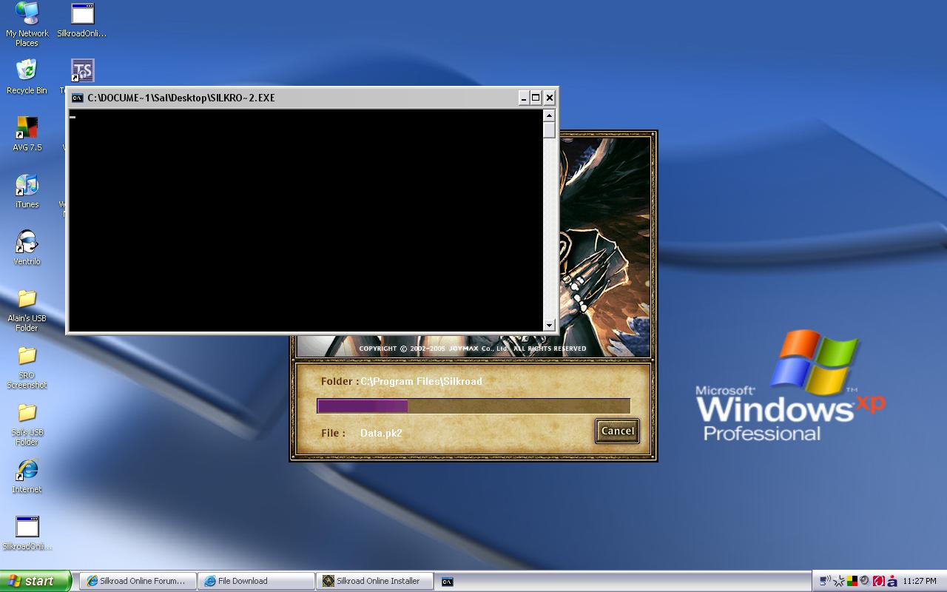This screenshot has height=592, width=947.
Task: Open console window system menu icon
Action: (78, 98)
